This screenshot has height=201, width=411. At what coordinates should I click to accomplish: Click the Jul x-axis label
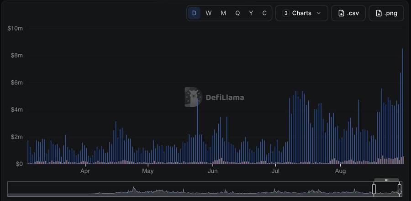tap(275, 171)
